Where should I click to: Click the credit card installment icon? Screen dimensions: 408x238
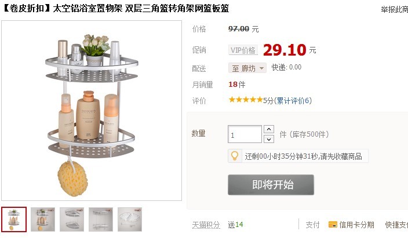coord(333,225)
